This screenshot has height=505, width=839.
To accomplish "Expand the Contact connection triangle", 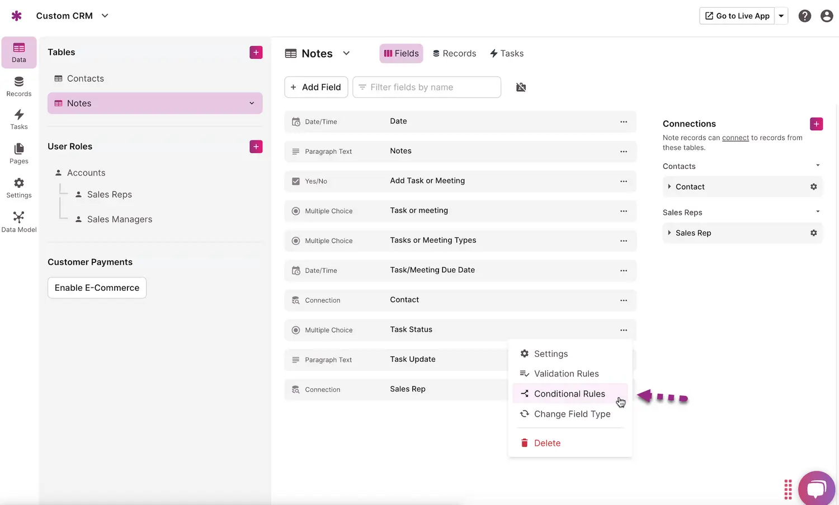I will 669,187.
